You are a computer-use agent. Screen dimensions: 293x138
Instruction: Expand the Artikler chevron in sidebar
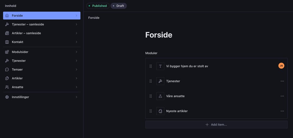click(76, 78)
